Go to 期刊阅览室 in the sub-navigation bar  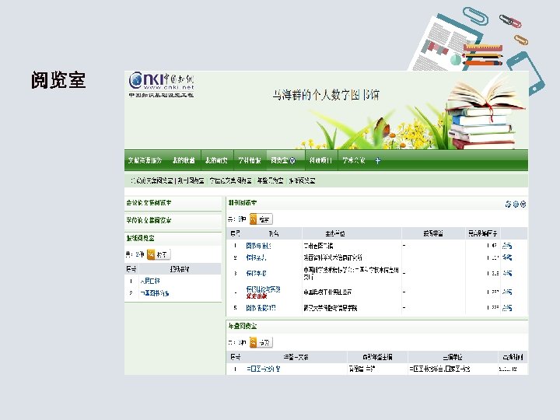click(191, 180)
